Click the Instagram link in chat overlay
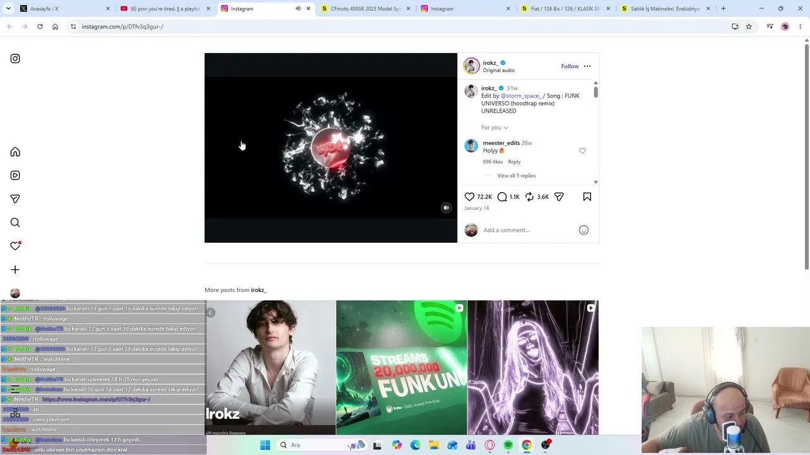Screen dimensions: 810x455 point(96,399)
